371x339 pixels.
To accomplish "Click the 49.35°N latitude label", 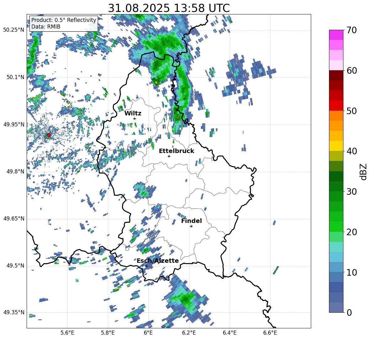I will pos(14,312).
